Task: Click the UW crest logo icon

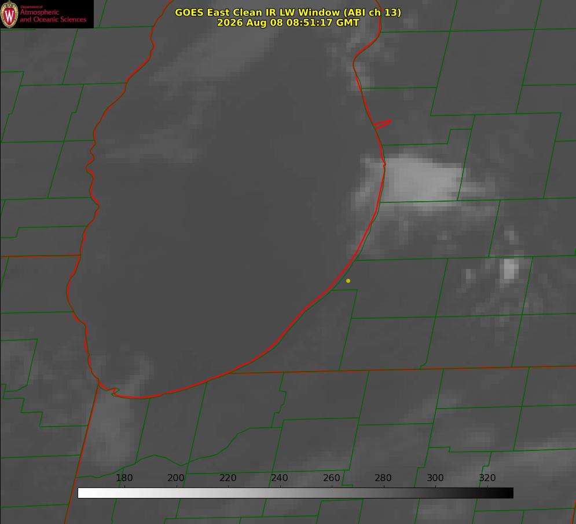Action: tap(9, 14)
